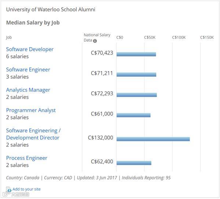Click the longest bar for C$132,000
The width and height of the screenshot is (220, 199).
point(153,139)
